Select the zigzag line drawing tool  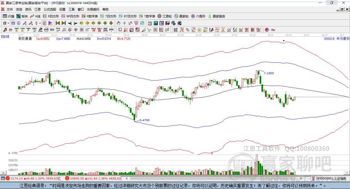[149, 30]
